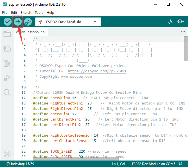Open the Sketch menu

pyautogui.click(x=26, y=13)
